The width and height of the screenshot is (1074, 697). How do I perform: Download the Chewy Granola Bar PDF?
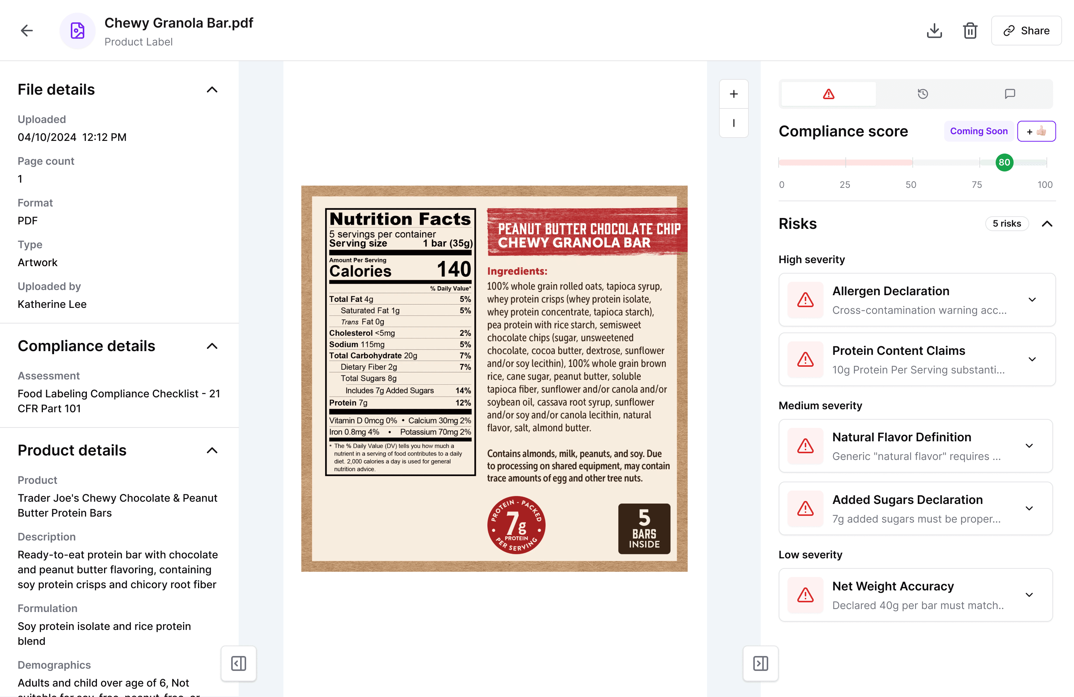coord(934,31)
